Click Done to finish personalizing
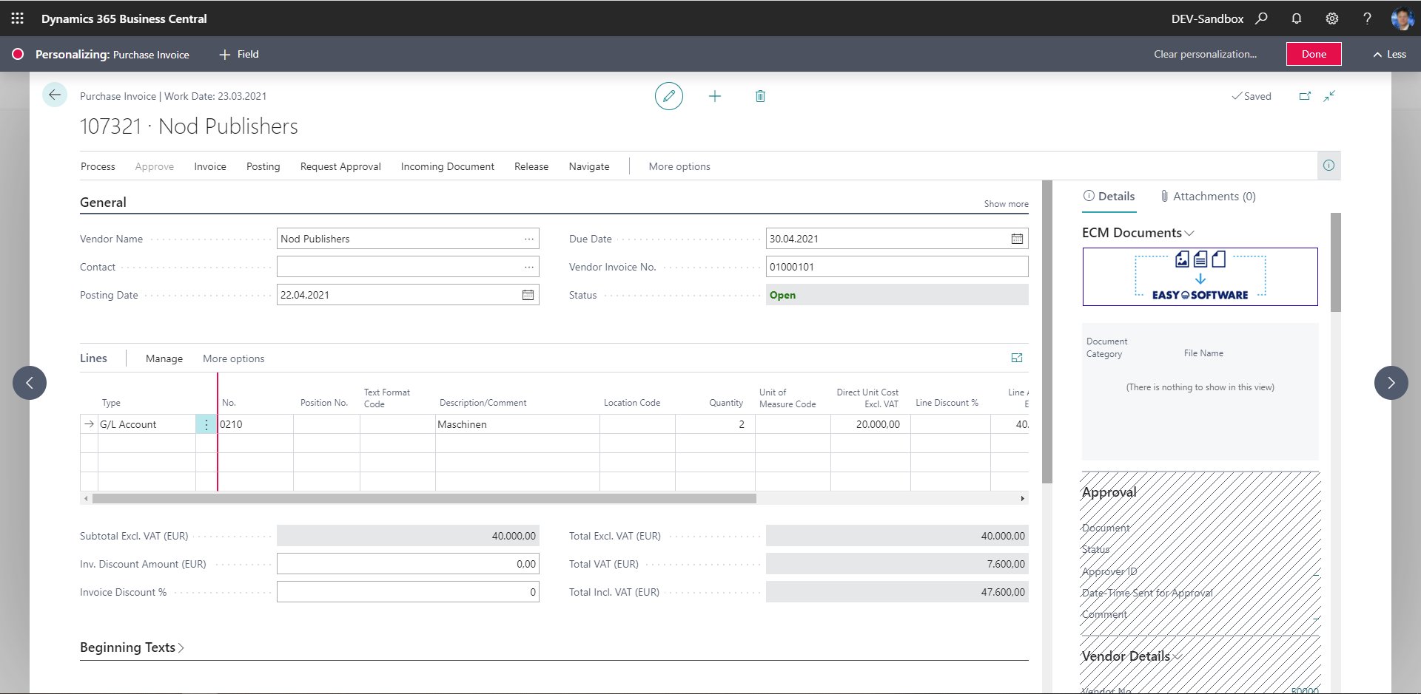 1314,54
